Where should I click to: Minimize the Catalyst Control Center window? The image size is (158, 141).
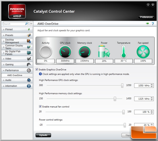[148, 5]
